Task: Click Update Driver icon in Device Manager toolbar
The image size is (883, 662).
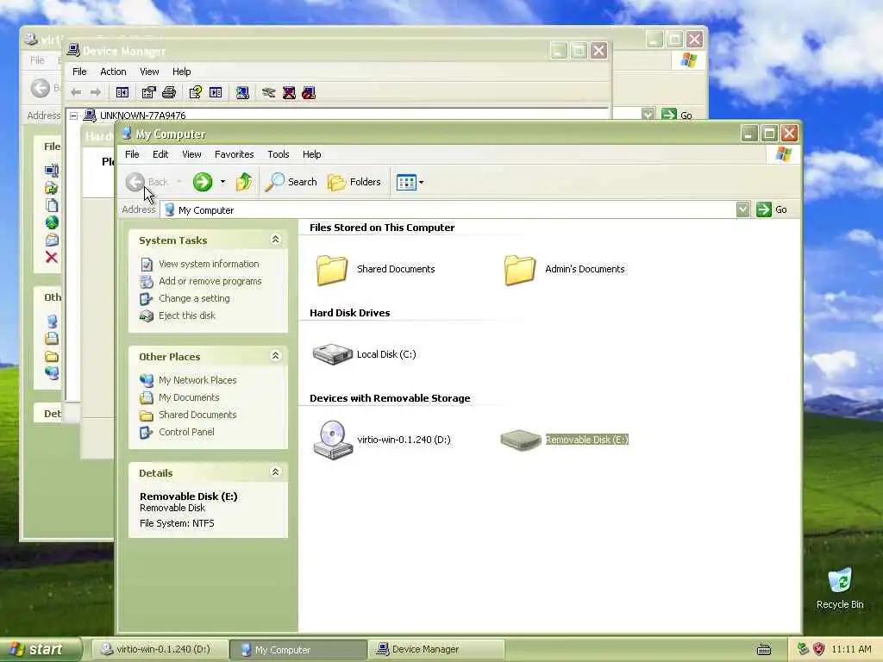Action: (x=269, y=92)
